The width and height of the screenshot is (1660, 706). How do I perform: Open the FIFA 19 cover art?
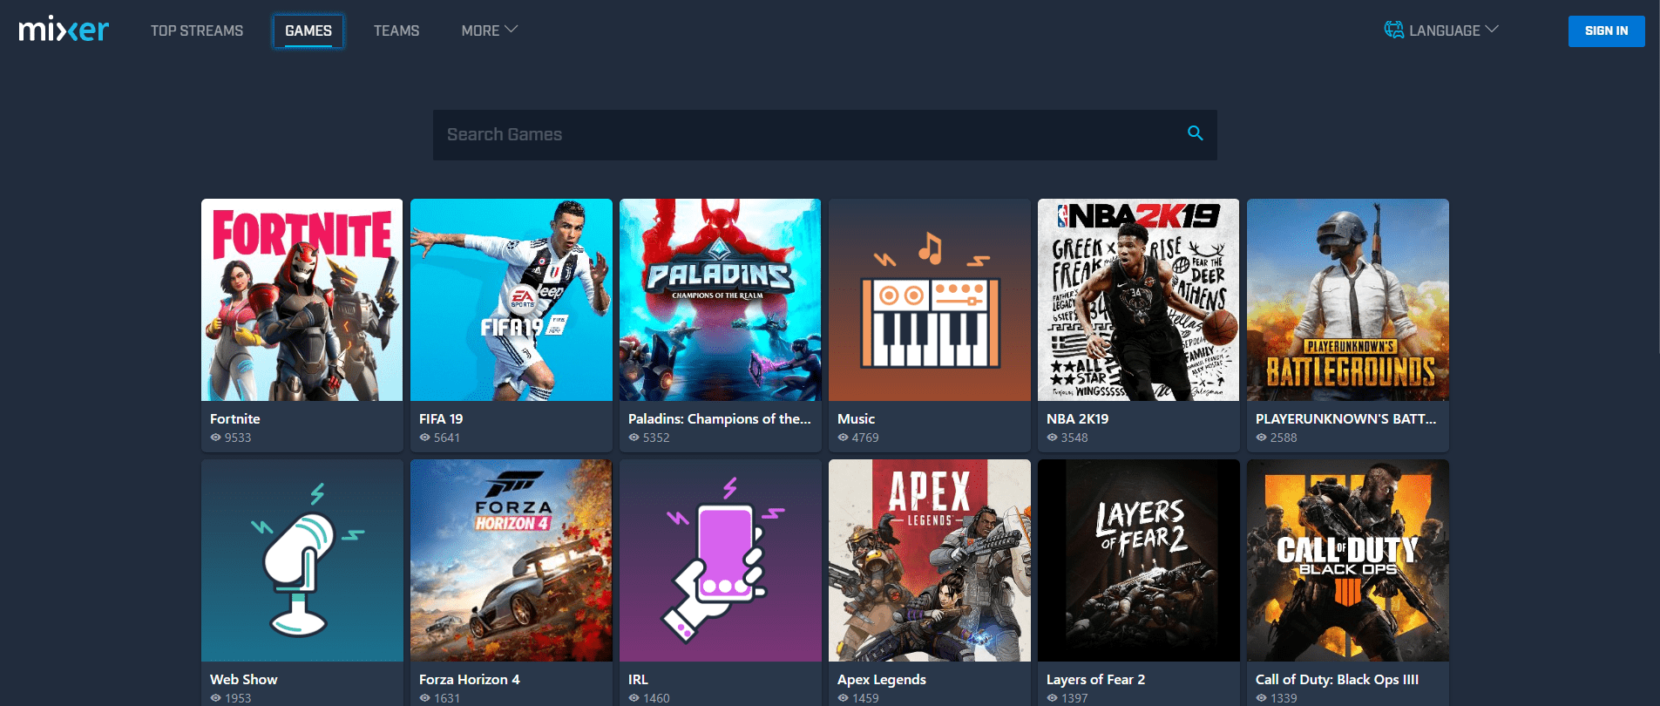pos(512,300)
